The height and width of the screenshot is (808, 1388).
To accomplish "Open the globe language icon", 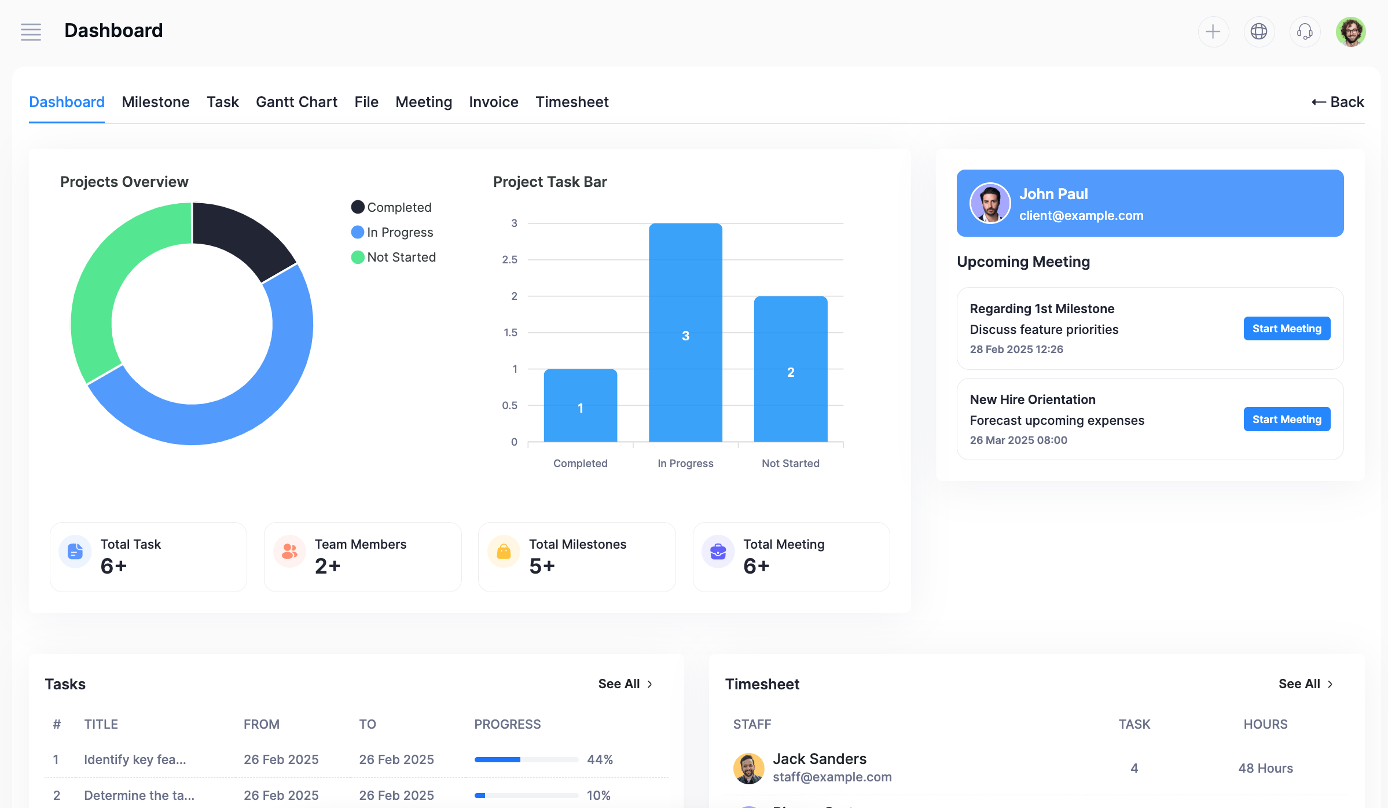I will (x=1258, y=31).
